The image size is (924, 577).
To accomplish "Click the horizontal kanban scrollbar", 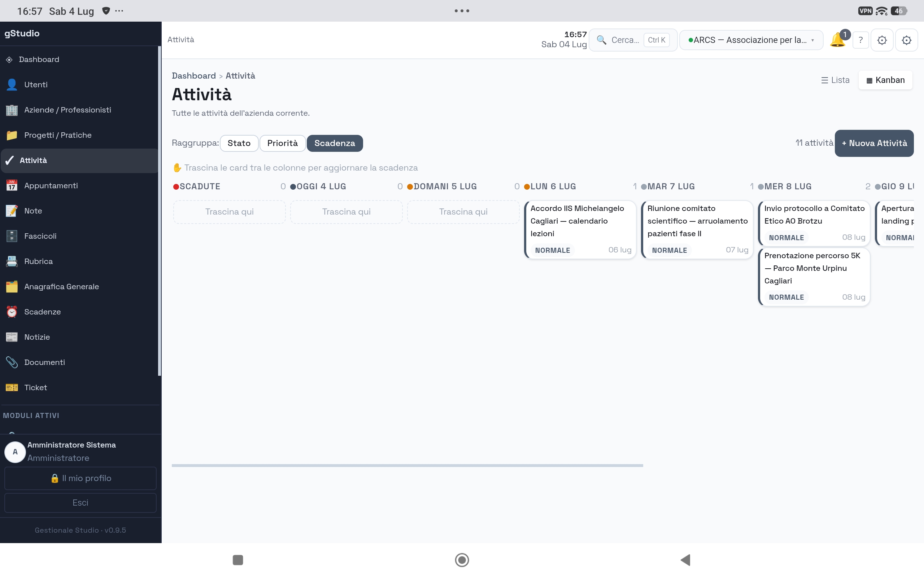I will click(x=407, y=466).
